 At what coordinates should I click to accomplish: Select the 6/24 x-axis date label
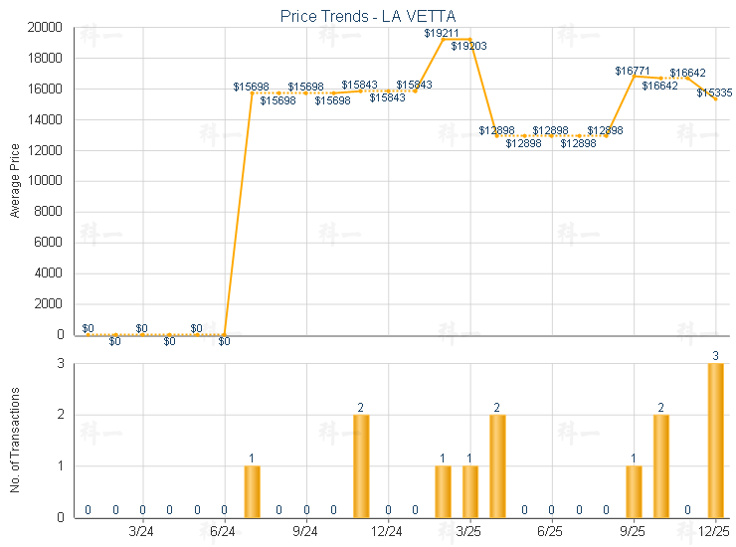224,532
